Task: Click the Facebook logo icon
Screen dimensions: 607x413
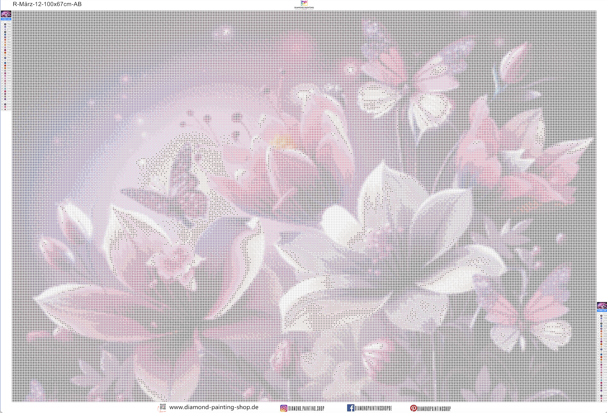Action: coord(351,408)
